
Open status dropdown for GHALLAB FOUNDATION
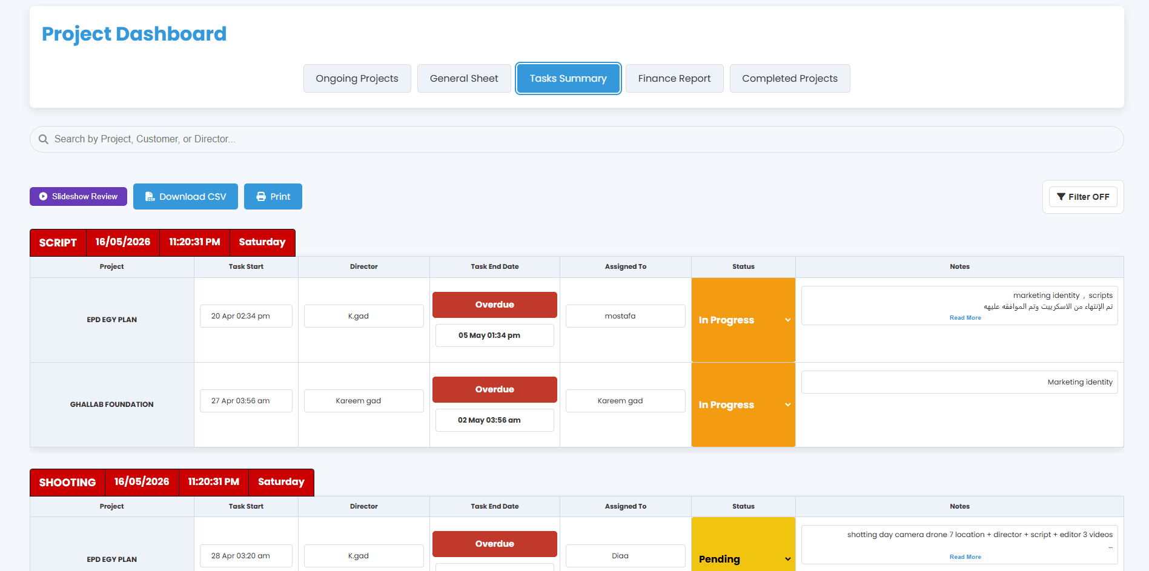click(x=743, y=404)
